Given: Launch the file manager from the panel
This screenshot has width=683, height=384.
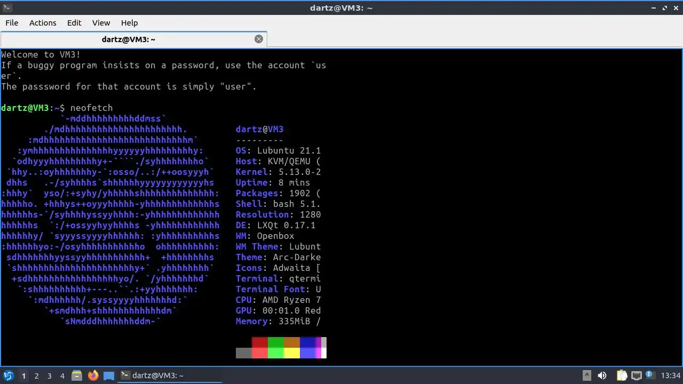Looking at the screenshot, I should [x=77, y=375].
